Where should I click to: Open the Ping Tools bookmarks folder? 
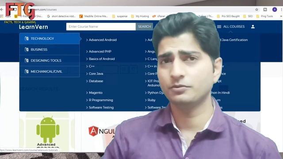pos(265,16)
